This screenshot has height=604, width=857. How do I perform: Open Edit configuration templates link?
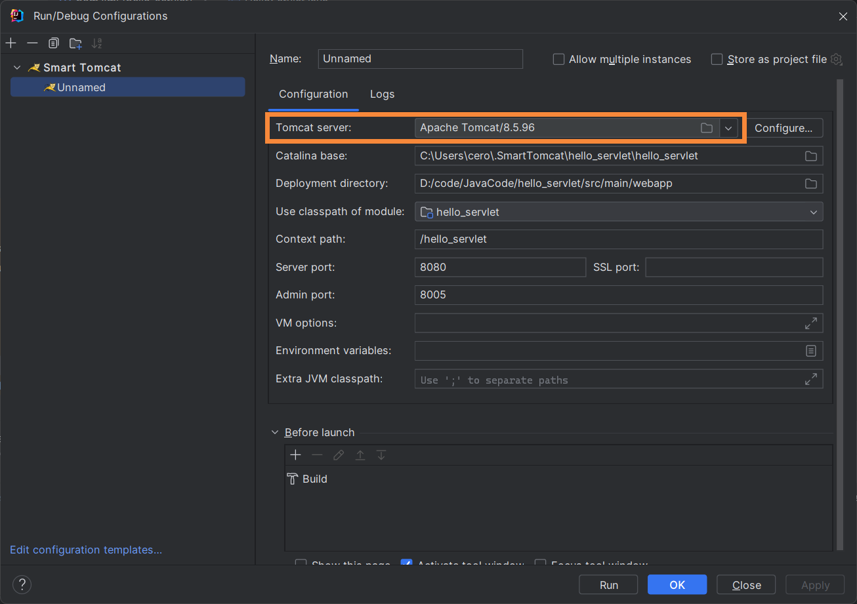point(86,550)
